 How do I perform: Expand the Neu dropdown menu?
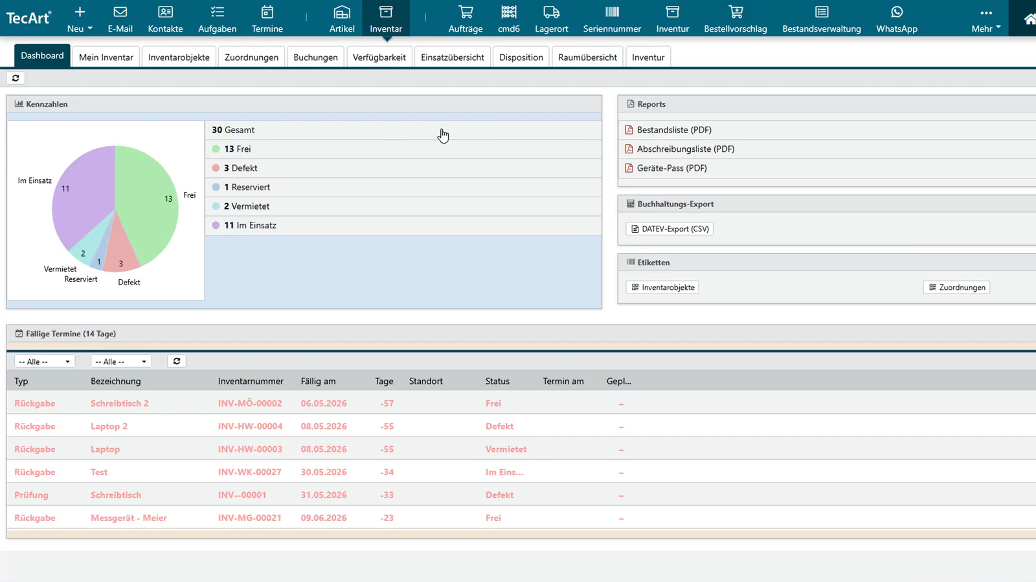[80, 19]
